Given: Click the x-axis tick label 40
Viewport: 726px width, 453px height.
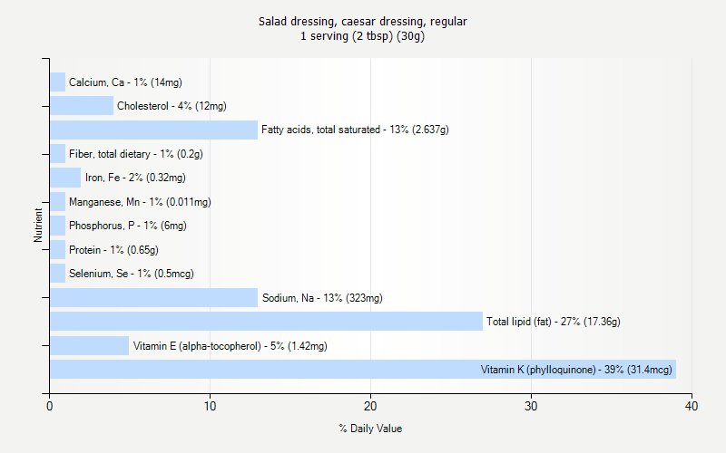Looking at the screenshot, I should click(692, 407).
